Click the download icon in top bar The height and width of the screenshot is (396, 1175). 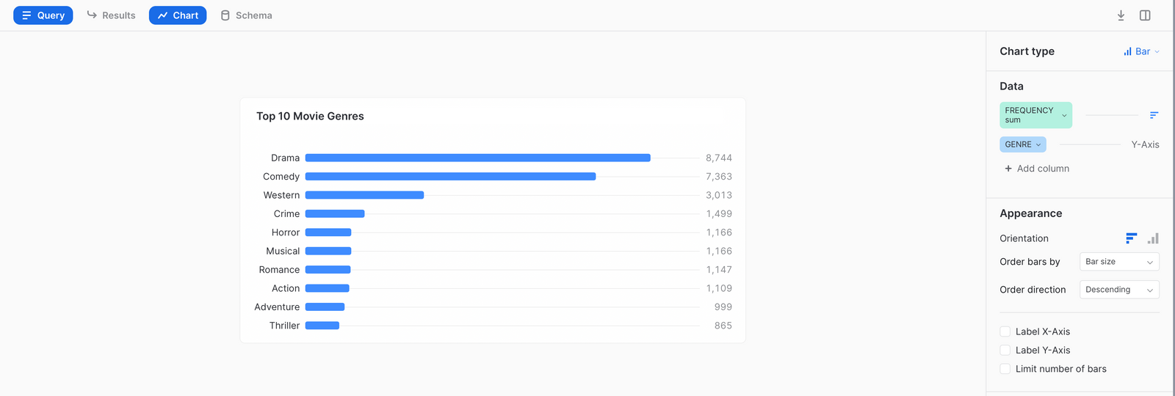click(x=1121, y=15)
